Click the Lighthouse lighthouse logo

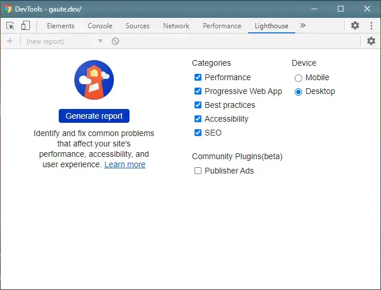pos(94,80)
